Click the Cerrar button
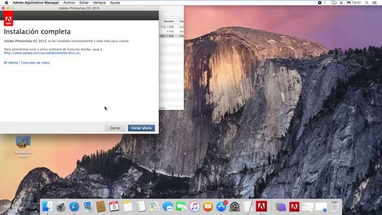Viewport: 382px width, 215px height. (115, 128)
